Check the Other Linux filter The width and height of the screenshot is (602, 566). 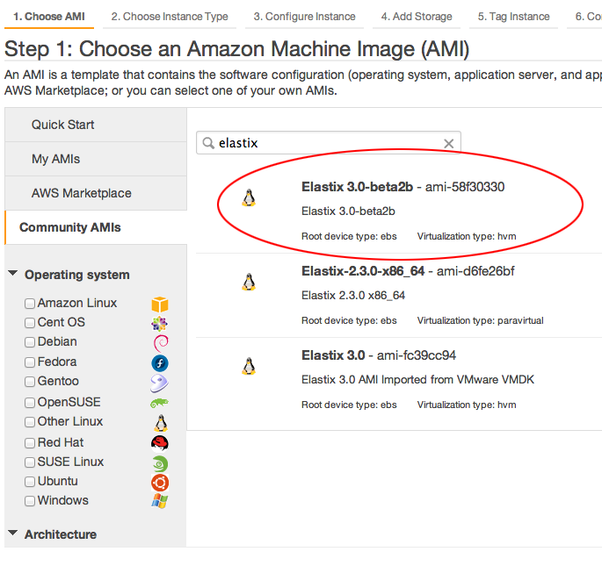[x=30, y=422]
